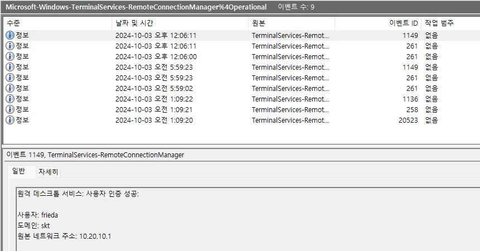Viewport: 480px width, 251px height.
Task: Sort by the 수준 column header
Action: (57, 23)
